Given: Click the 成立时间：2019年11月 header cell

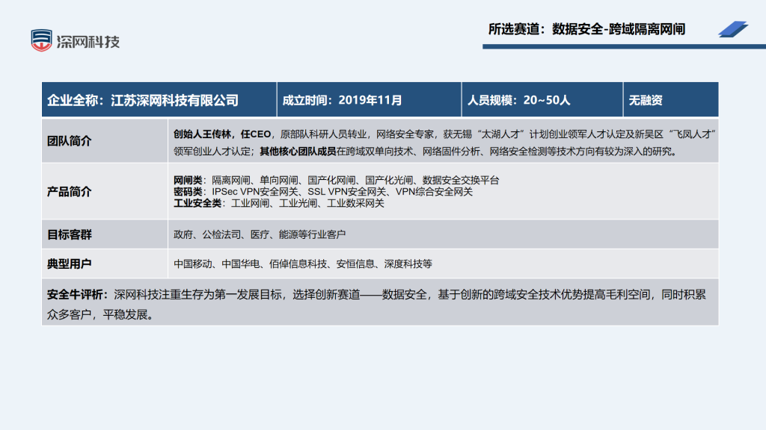Looking at the screenshot, I should click(x=370, y=100).
